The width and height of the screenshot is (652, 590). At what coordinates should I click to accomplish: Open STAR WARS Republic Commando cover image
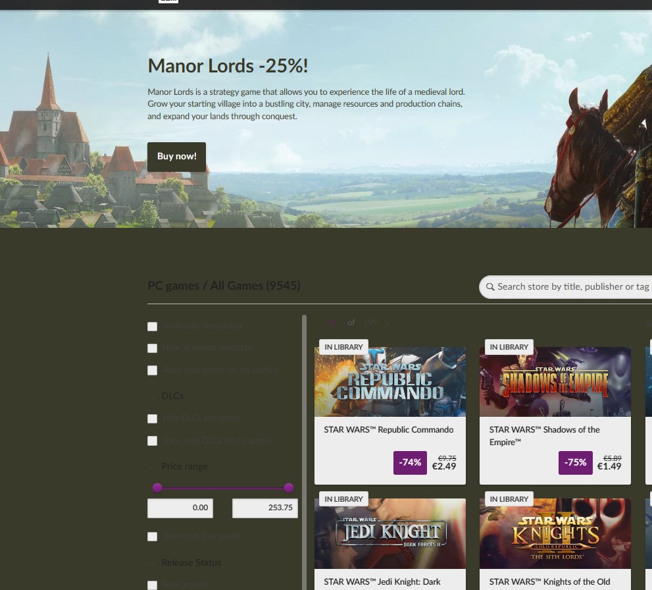point(389,381)
